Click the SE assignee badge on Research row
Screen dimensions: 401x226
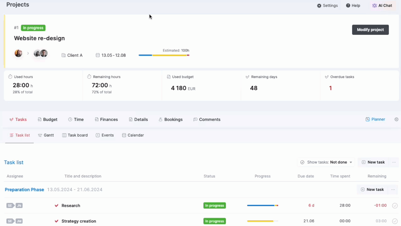[x=10, y=206]
